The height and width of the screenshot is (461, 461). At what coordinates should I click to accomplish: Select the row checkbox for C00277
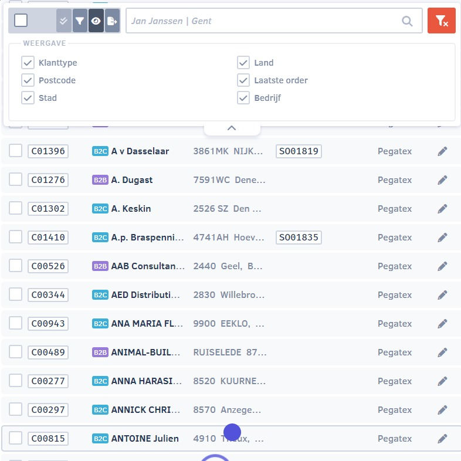click(x=16, y=381)
